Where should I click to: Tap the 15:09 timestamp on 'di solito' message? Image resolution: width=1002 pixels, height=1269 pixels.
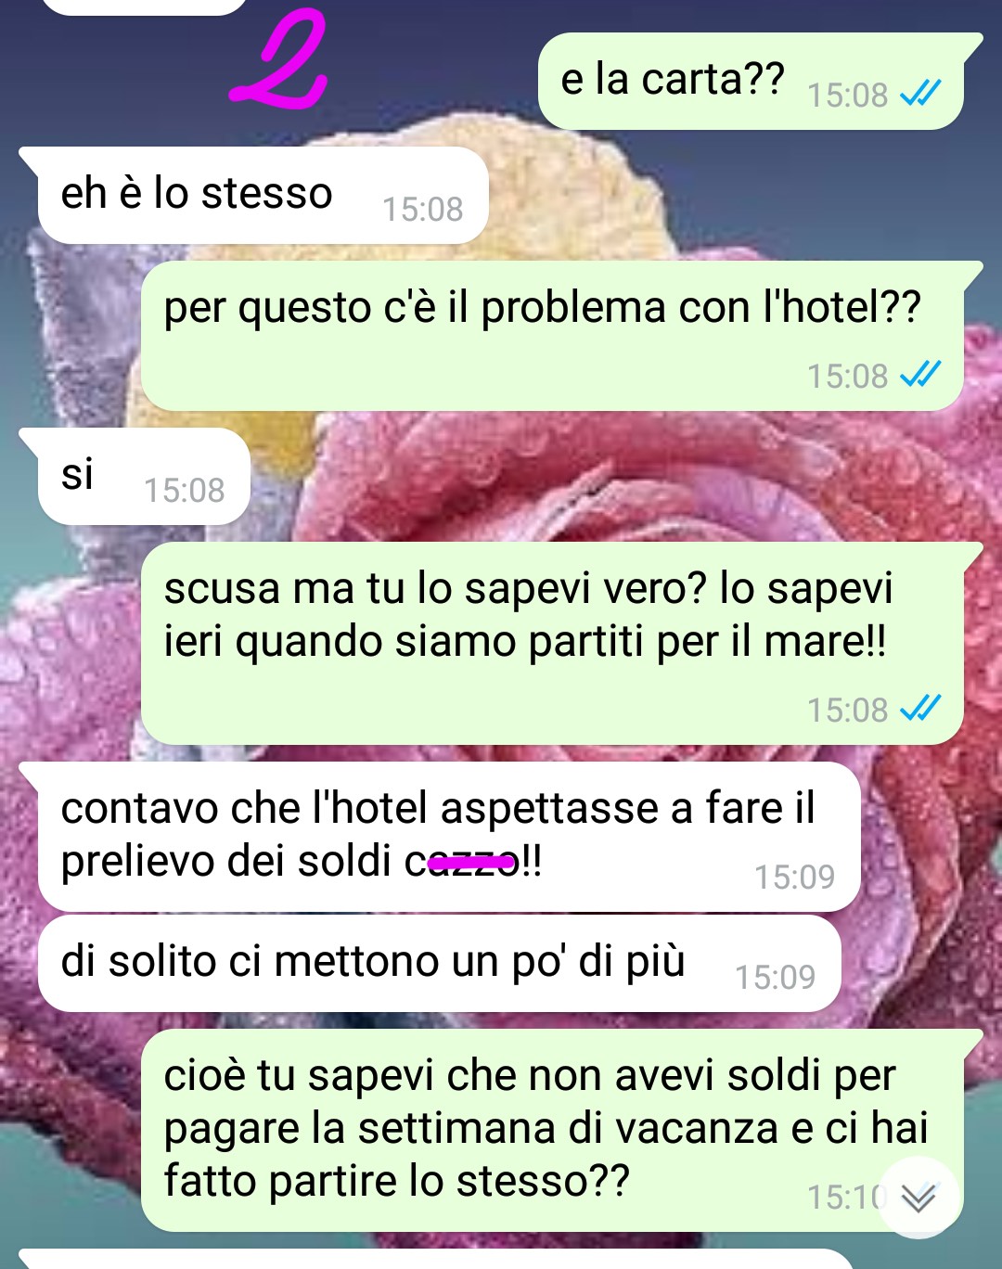click(x=776, y=977)
